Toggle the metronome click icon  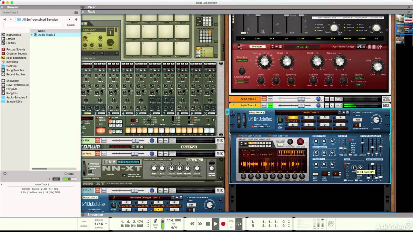[156, 221]
